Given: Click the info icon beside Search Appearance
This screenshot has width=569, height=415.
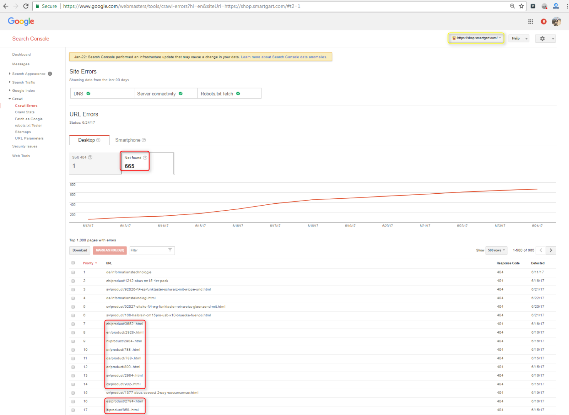Looking at the screenshot, I should (x=50, y=74).
